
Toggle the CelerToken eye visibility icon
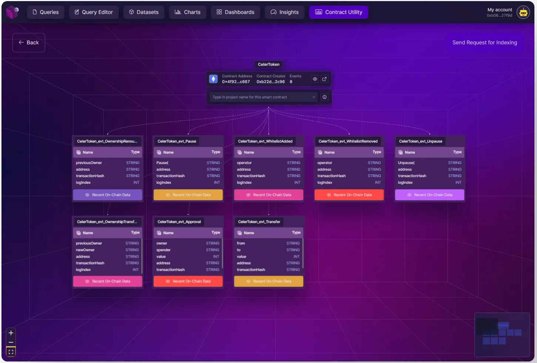coord(315,79)
